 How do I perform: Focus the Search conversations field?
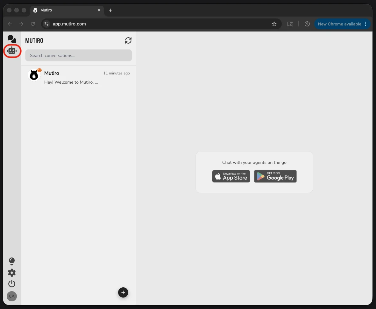tap(78, 55)
